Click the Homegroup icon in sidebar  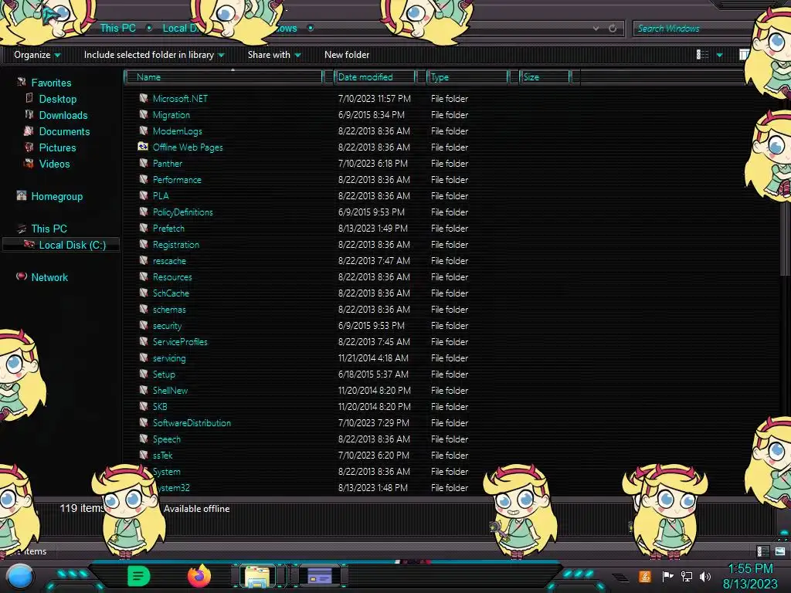click(x=21, y=195)
